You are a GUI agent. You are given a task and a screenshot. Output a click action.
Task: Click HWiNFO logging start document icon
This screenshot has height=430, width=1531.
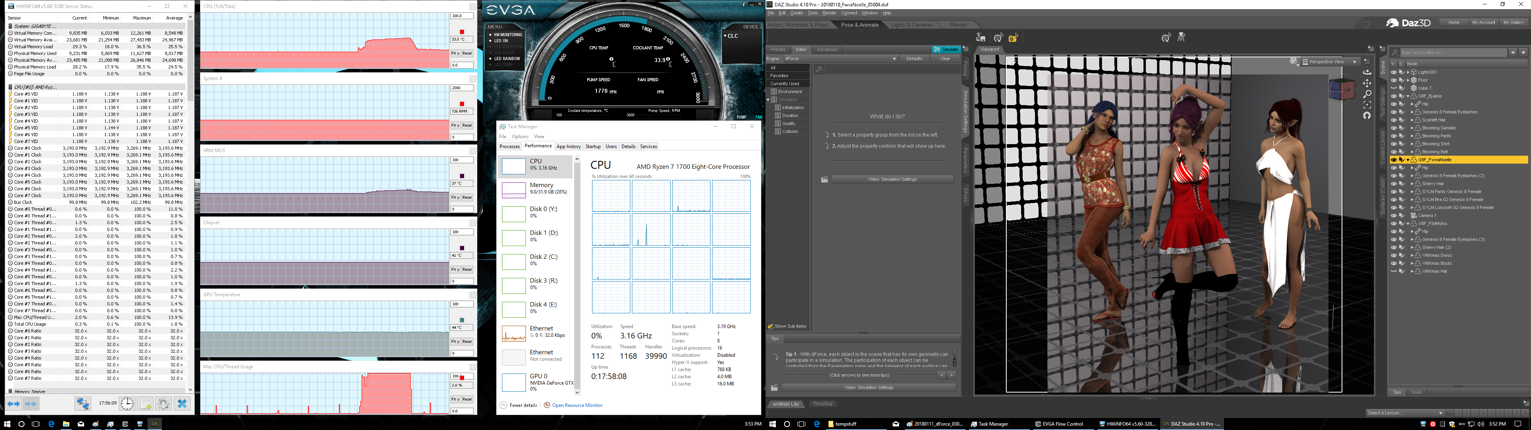tap(146, 404)
